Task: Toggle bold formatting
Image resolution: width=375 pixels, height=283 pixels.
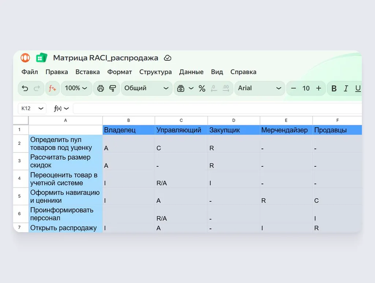Action: click(x=334, y=88)
